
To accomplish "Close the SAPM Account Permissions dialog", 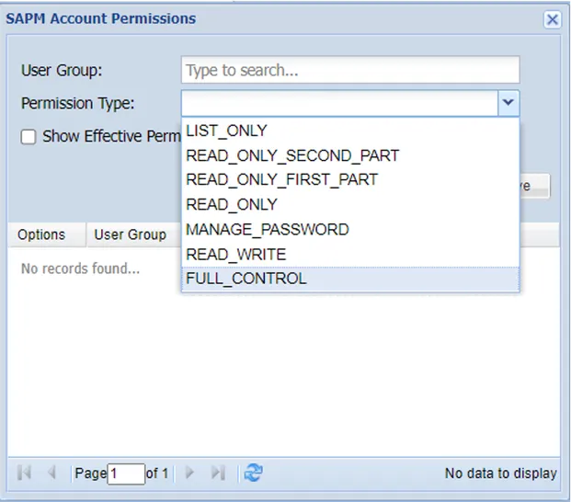I will (552, 19).
